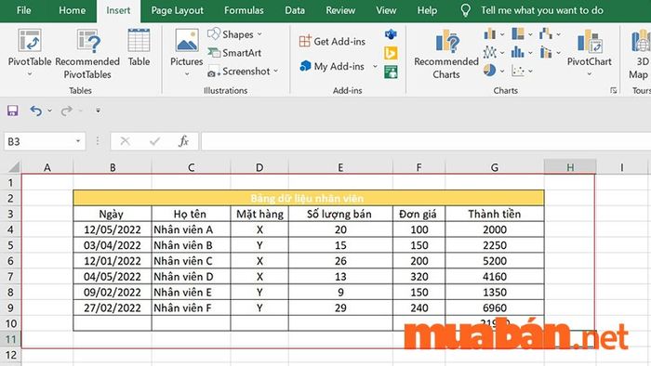Select the cell 'Nhân viên C'
This screenshot has width=651, height=366.
point(191,261)
